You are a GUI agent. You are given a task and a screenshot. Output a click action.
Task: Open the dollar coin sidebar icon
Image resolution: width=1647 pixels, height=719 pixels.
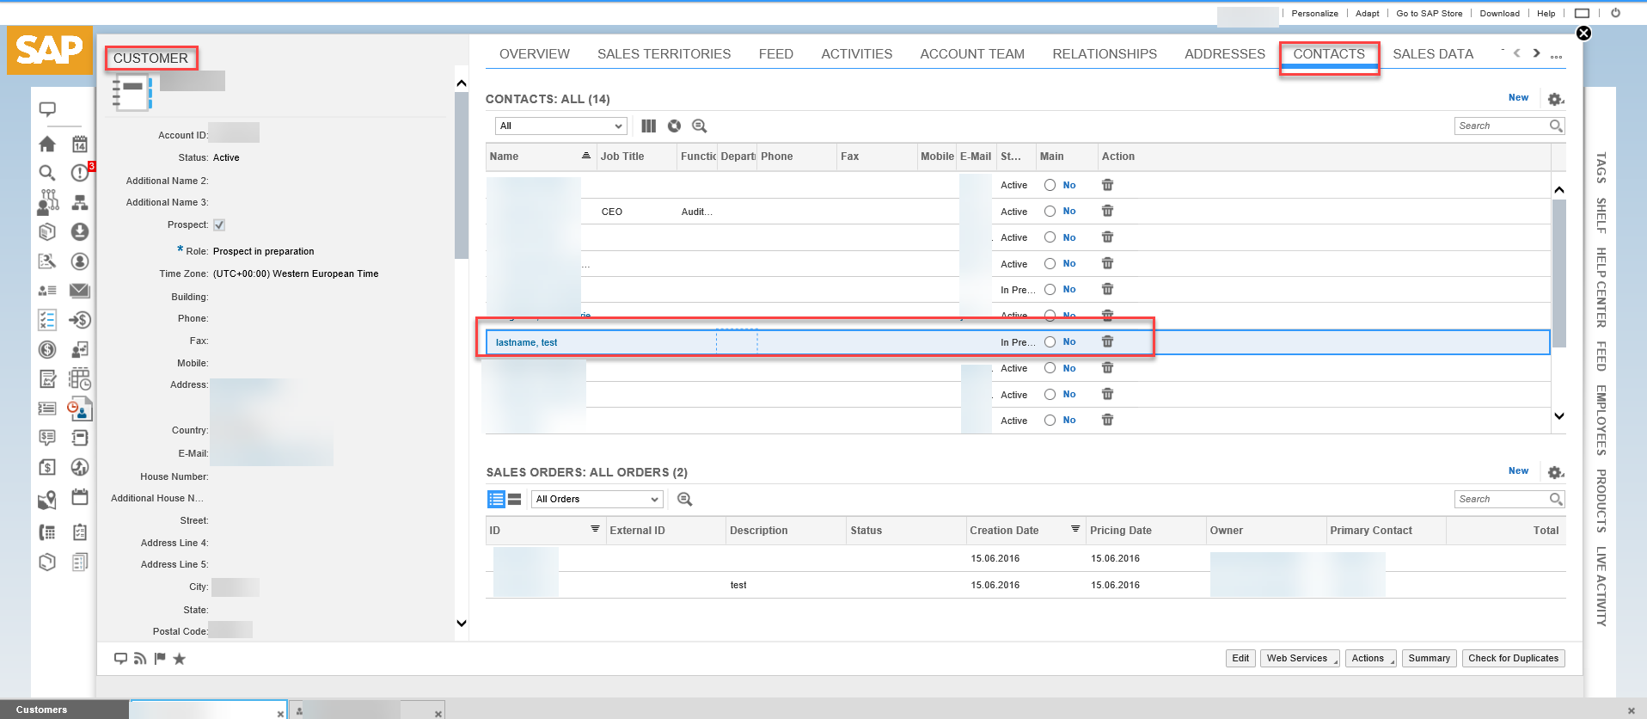[x=47, y=350]
